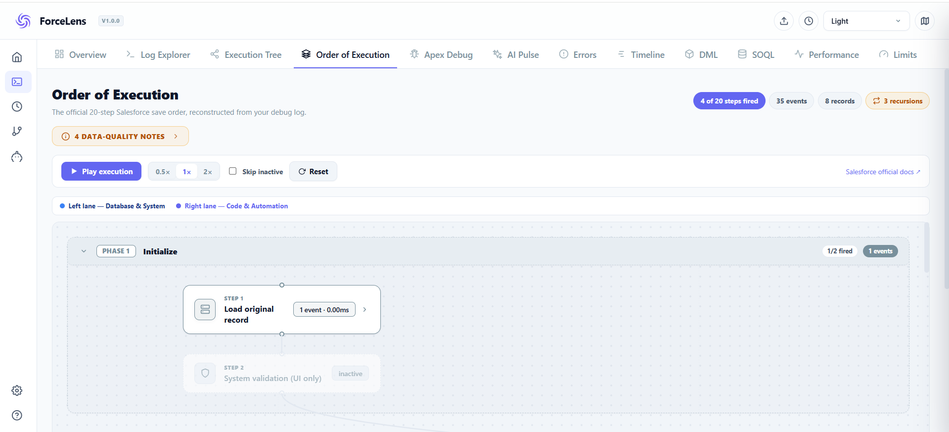The width and height of the screenshot is (949, 432).
Task: Open the Help question mark icon
Action: (x=17, y=415)
